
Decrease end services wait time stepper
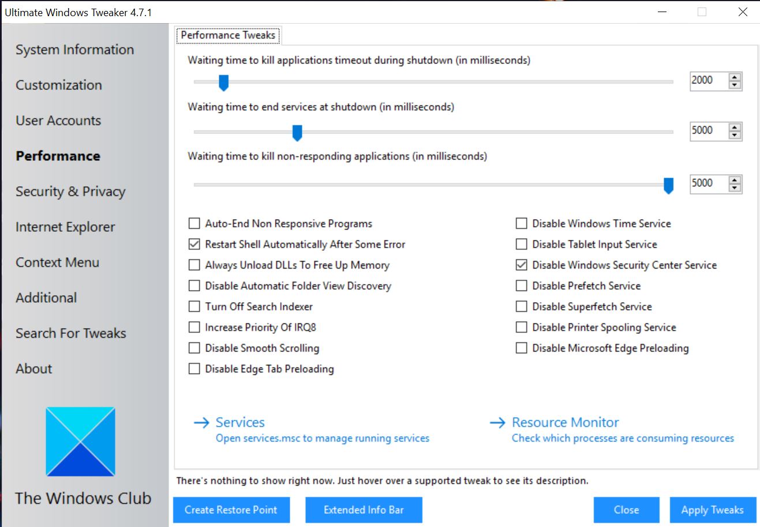point(735,135)
